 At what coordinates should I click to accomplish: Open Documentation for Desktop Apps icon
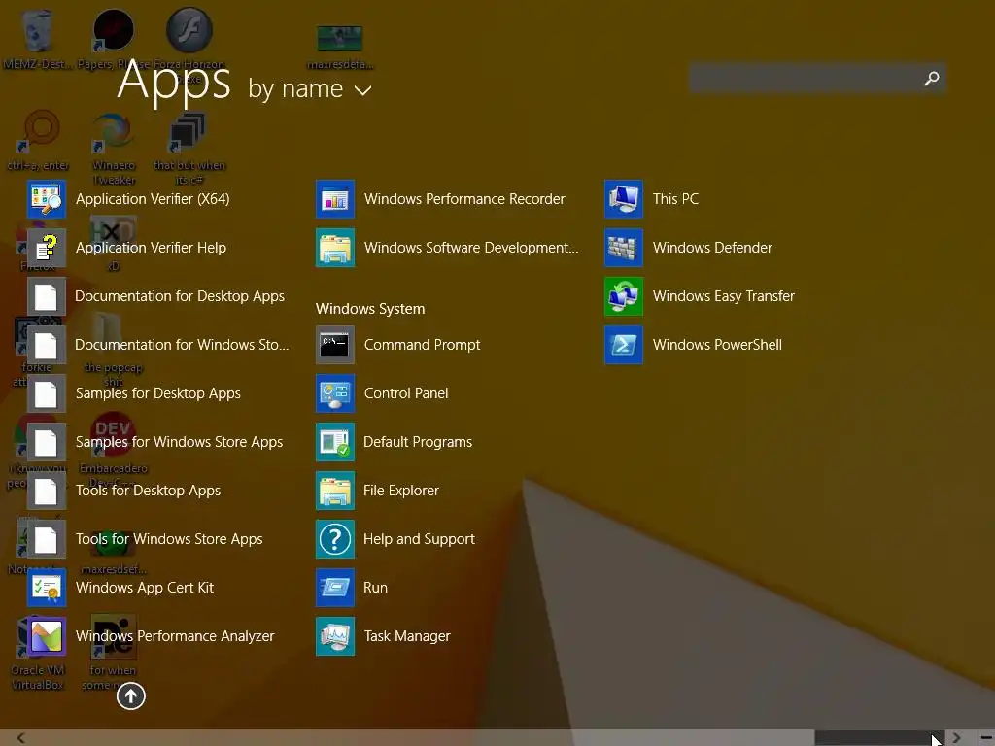click(47, 296)
